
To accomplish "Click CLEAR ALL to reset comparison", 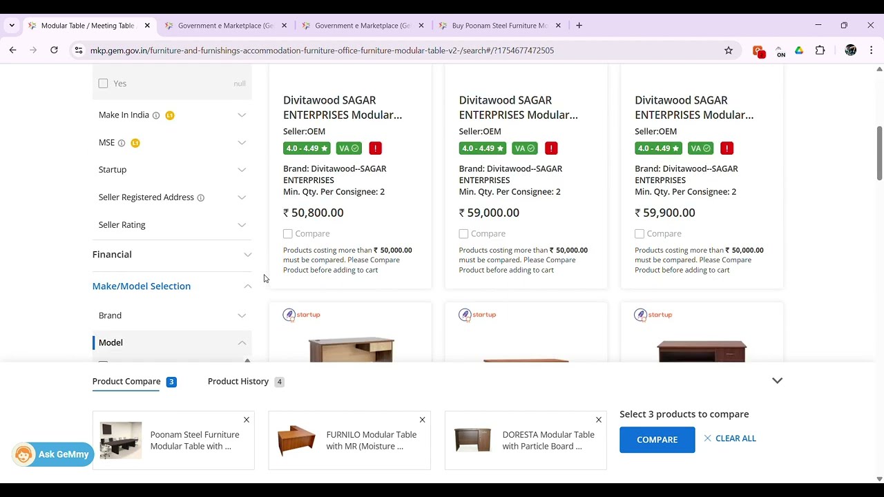I will 730,438.
